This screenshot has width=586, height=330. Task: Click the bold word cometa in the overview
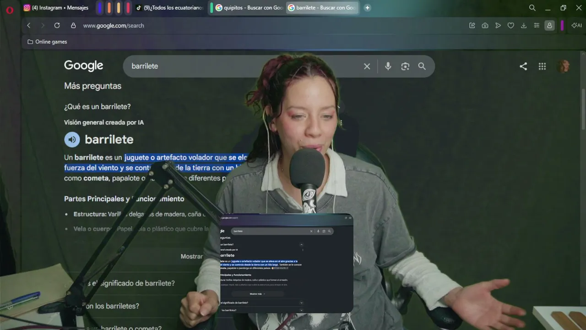click(96, 178)
